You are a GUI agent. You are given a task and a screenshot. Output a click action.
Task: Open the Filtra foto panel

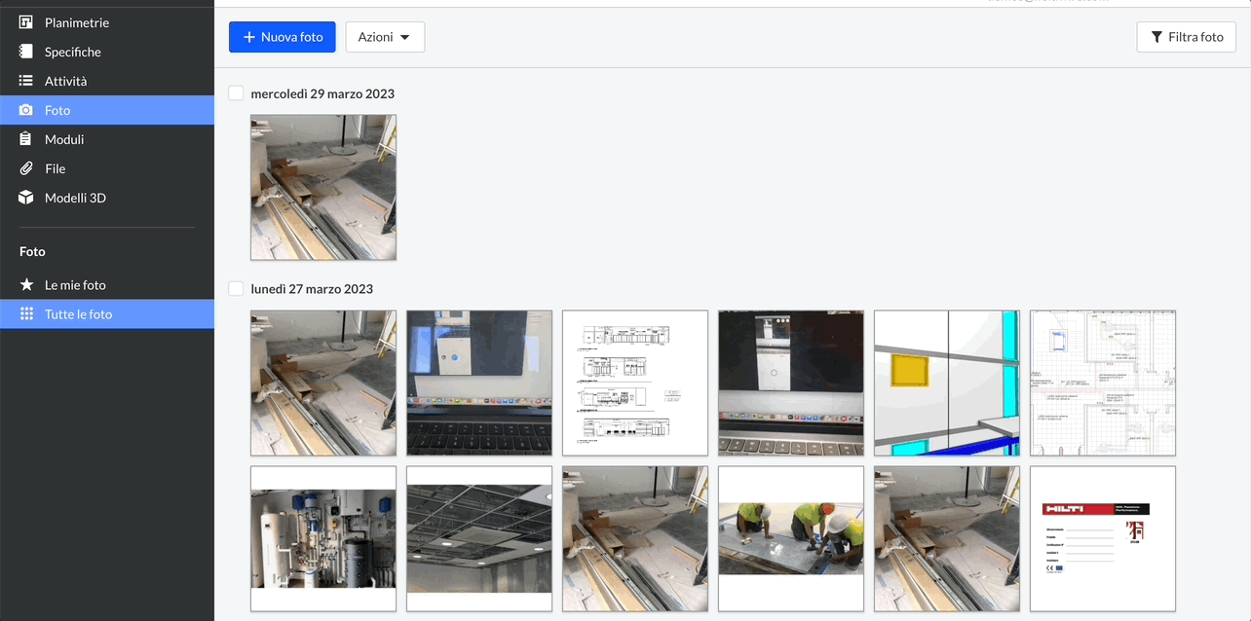[1186, 36]
